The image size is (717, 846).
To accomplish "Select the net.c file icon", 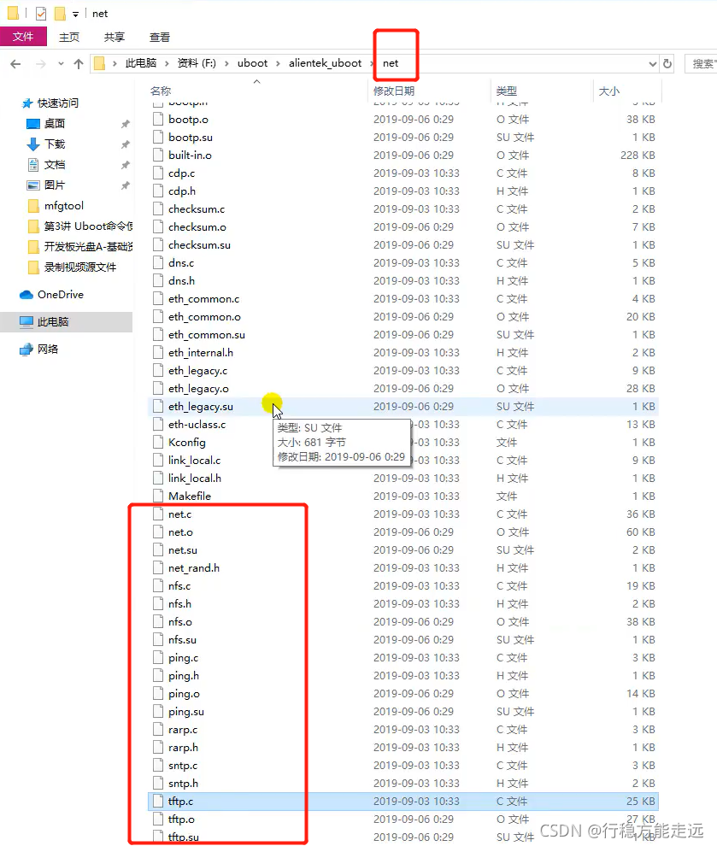I will [158, 514].
